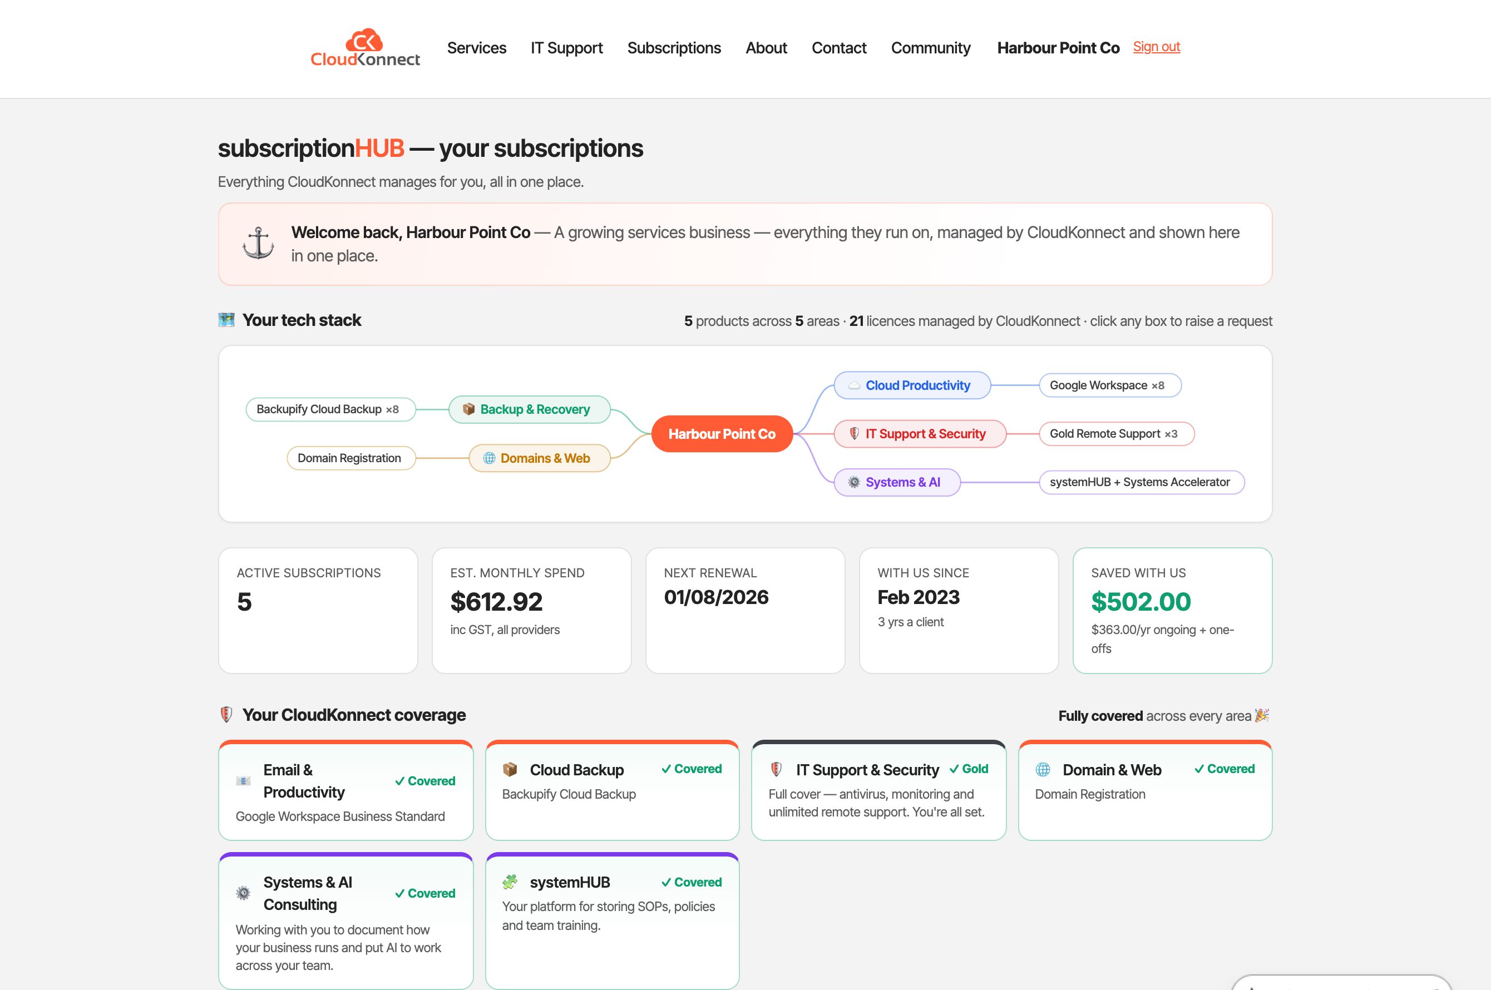
Task: Click the subscriptionHUB page heading
Action: click(430, 148)
